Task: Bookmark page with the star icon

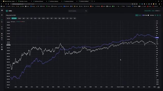Action: pos(137,4)
